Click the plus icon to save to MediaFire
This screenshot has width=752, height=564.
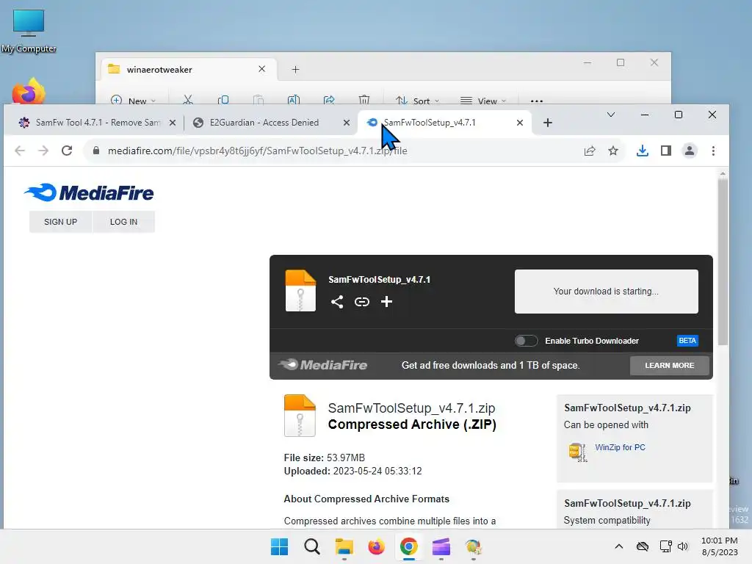pyautogui.click(x=386, y=301)
